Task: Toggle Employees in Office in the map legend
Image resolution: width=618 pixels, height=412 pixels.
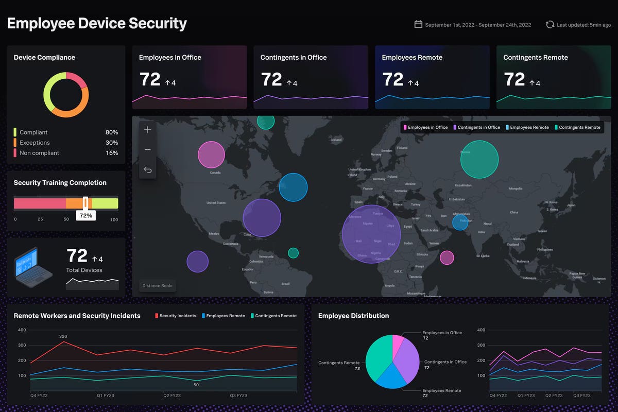Action: (x=425, y=127)
